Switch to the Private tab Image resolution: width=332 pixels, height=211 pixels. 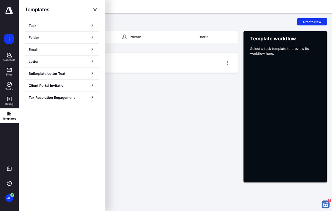(135, 37)
